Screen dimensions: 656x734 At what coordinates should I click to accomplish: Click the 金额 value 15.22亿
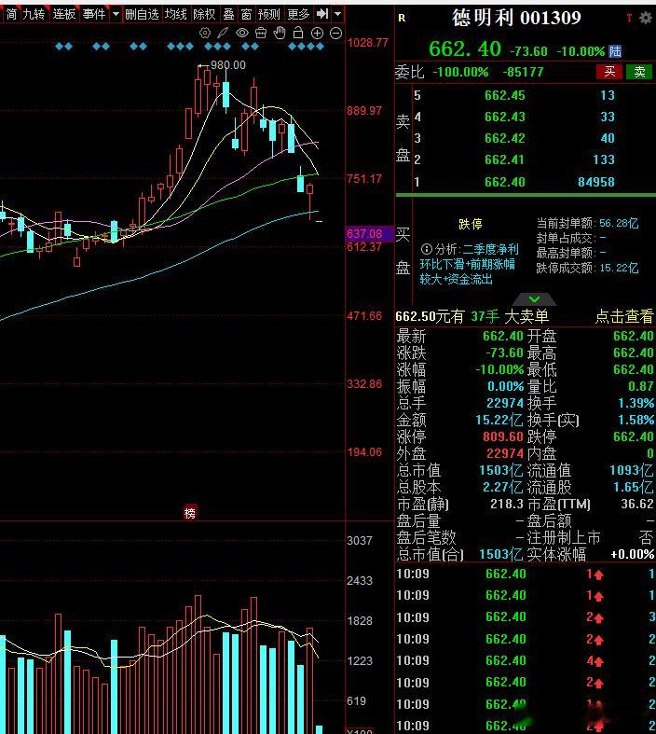coord(499,420)
